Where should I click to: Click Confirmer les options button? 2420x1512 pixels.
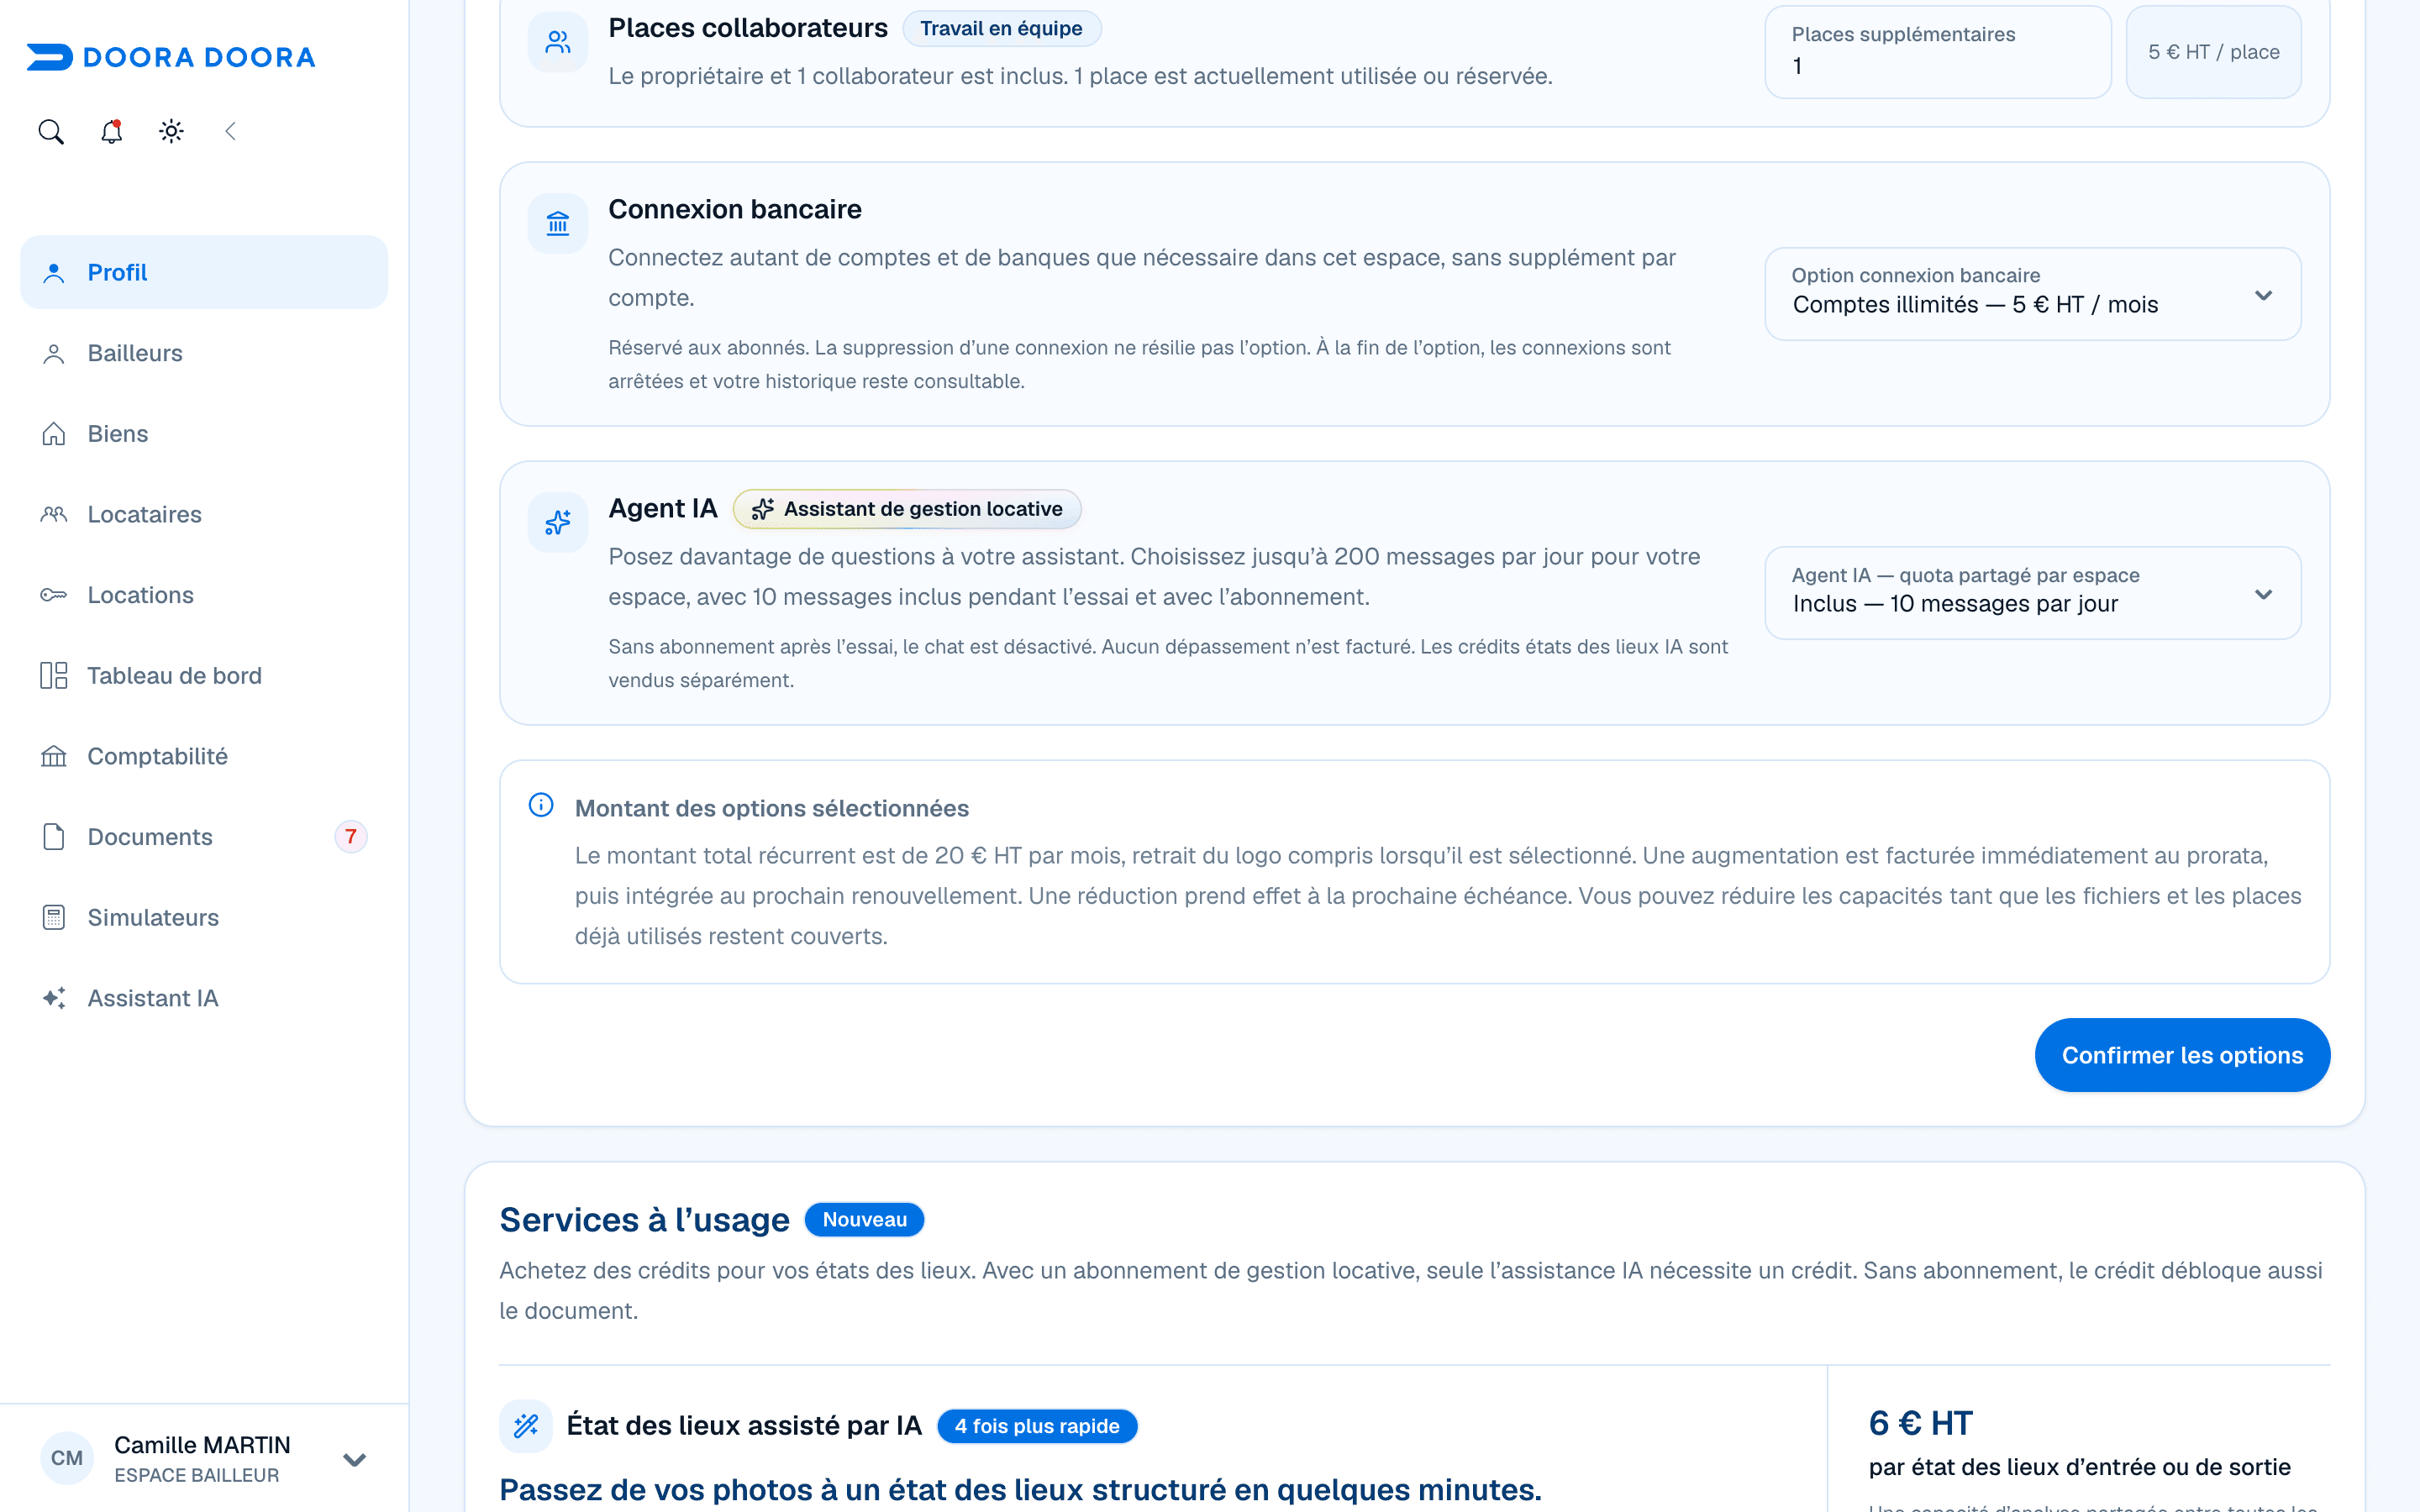click(2182, 1055)
